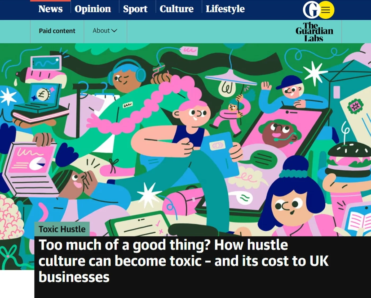Click the Paid content link
The width and height of the screenshot is (371, 298).
(x=57, y=31)
